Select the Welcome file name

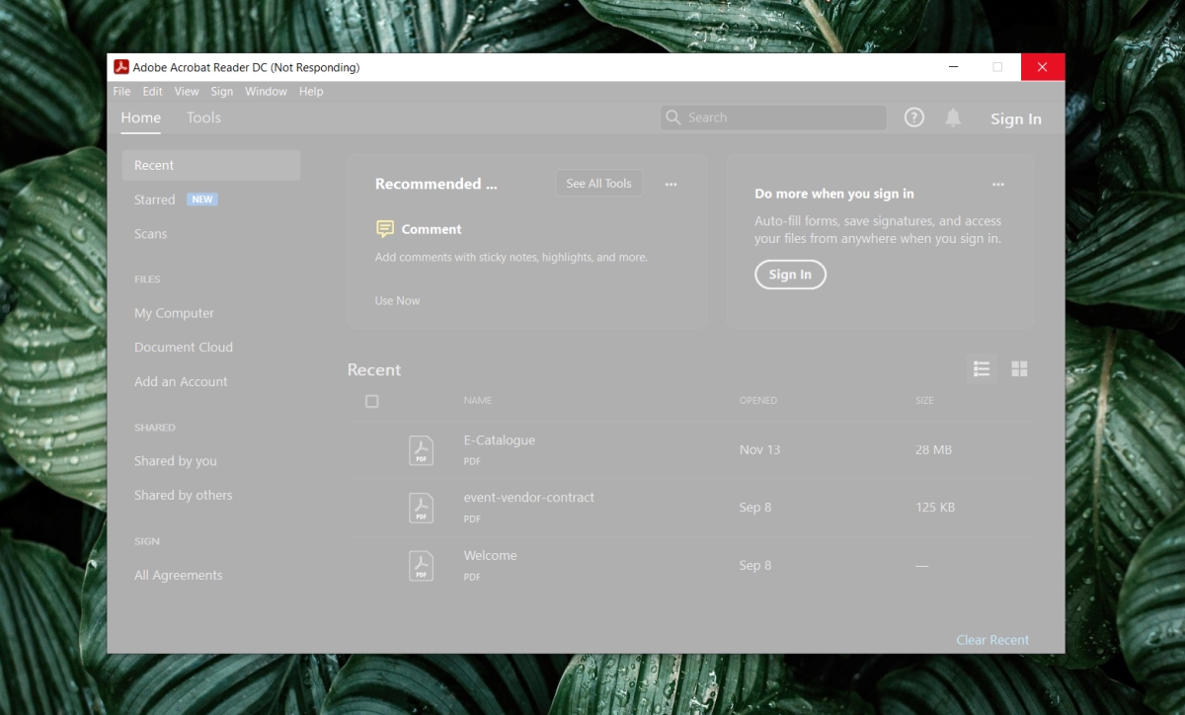point(490,555)
